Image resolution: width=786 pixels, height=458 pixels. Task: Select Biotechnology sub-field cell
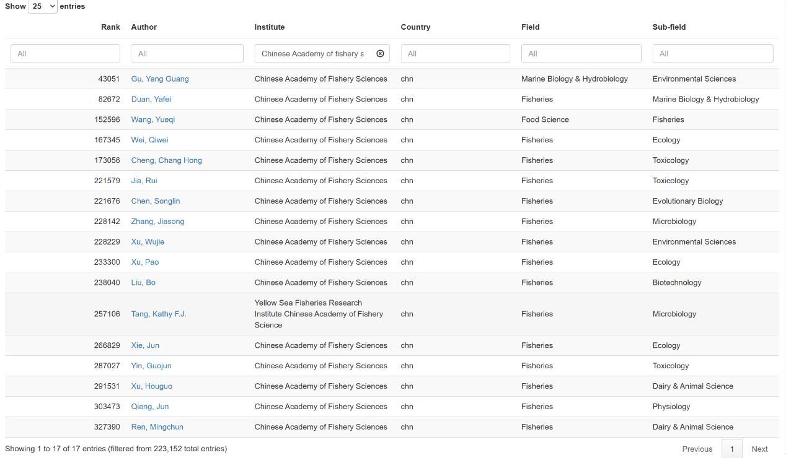coord(677,283)
